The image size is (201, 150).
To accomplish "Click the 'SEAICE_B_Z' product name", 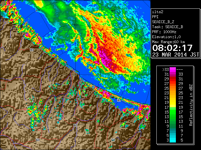I will click(163, 22).
